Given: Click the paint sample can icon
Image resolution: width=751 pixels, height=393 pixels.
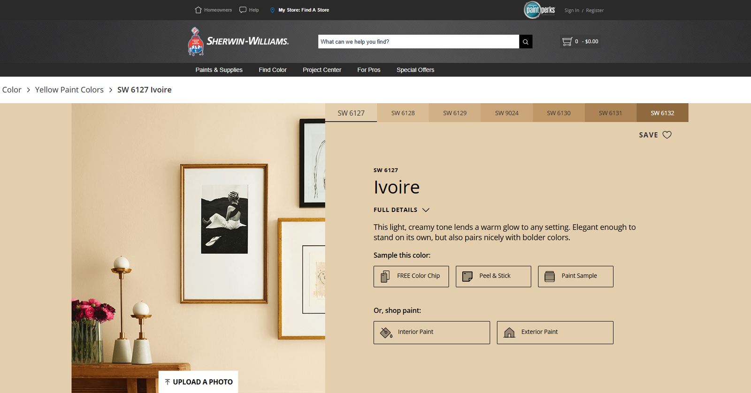Looking at the screenshot, I should 550,276.
